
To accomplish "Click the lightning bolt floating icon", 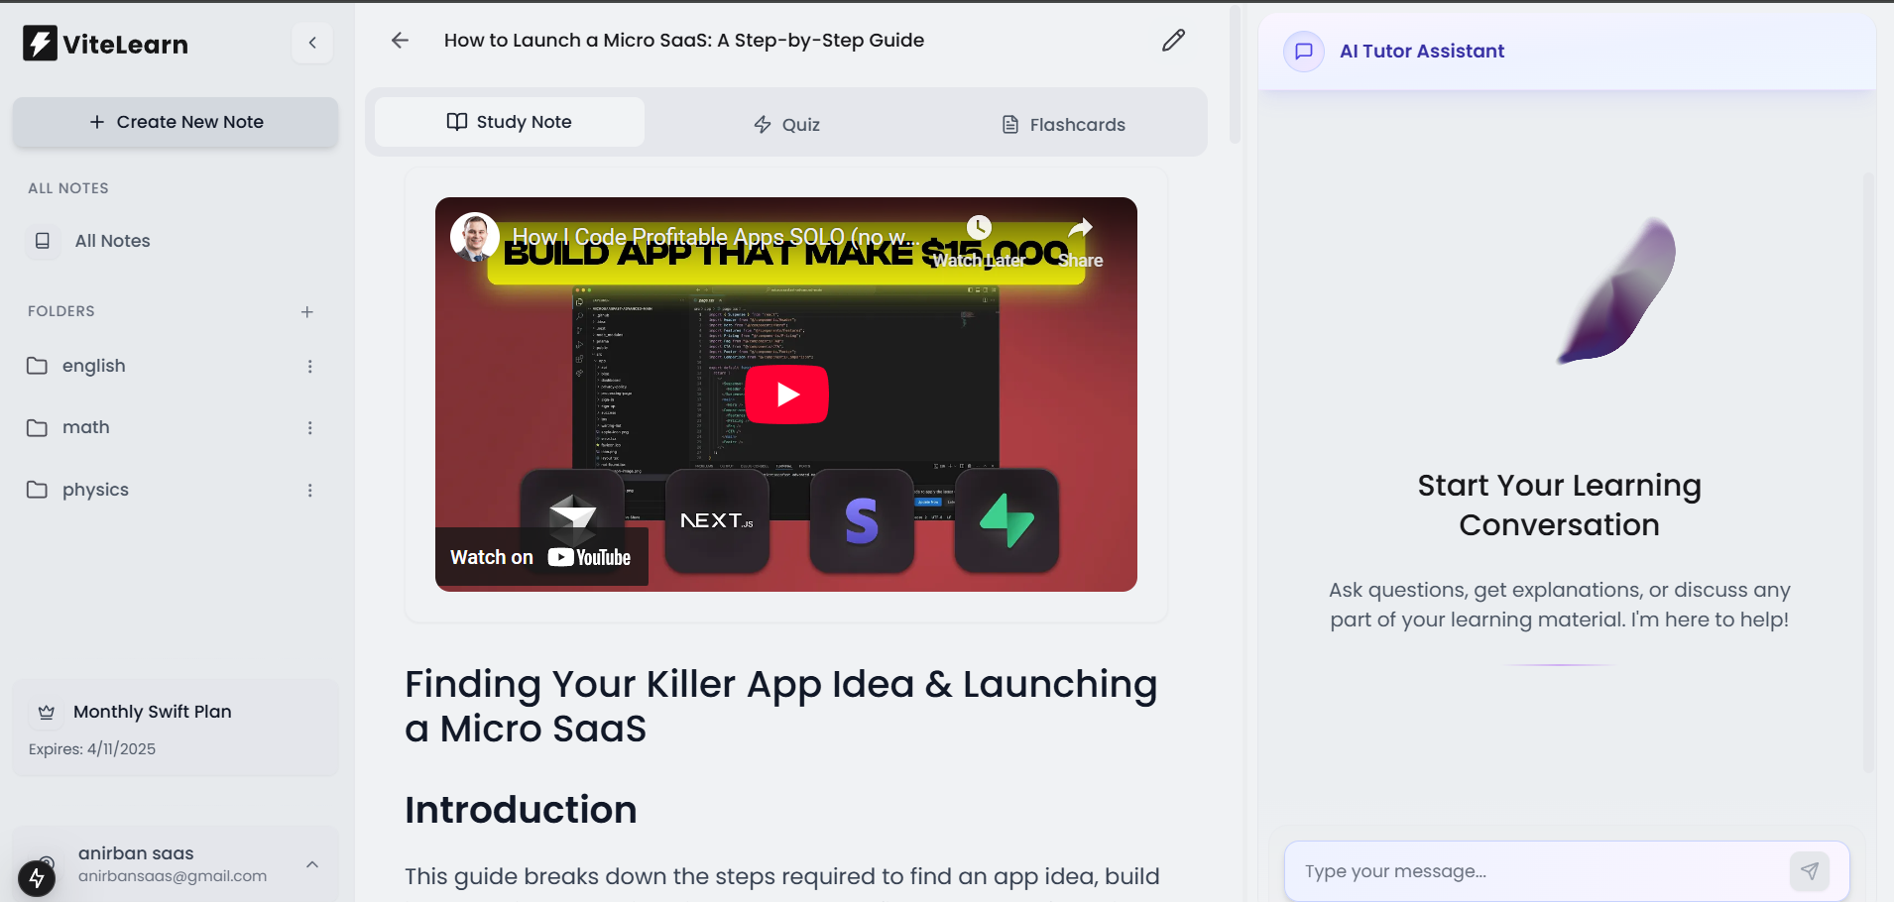I will click(37, 878).
